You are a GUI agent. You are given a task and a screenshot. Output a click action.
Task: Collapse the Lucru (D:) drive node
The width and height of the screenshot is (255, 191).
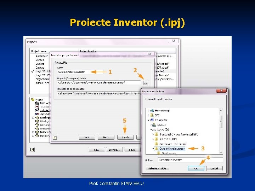151,129
